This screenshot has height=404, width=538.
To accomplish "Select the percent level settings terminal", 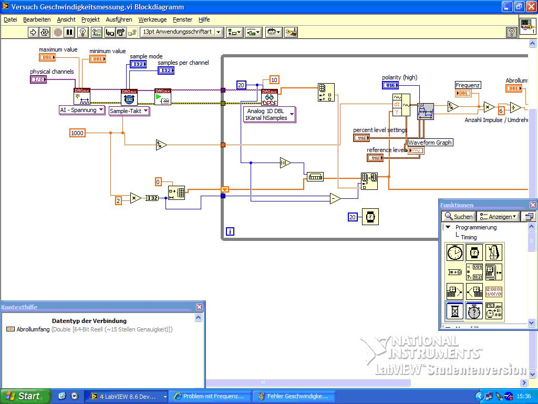I will pyautogui.click(x=361, y=138).
